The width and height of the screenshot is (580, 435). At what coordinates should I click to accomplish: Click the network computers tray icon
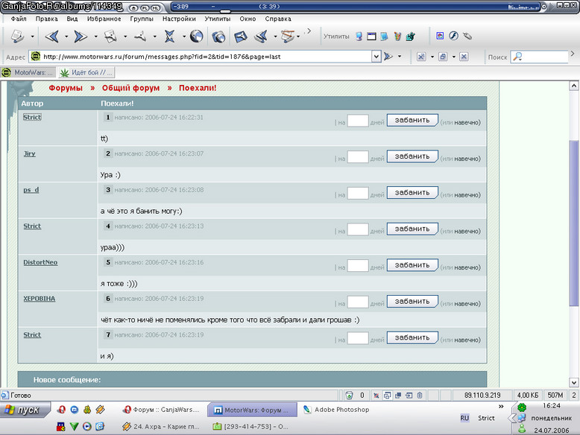522,418
